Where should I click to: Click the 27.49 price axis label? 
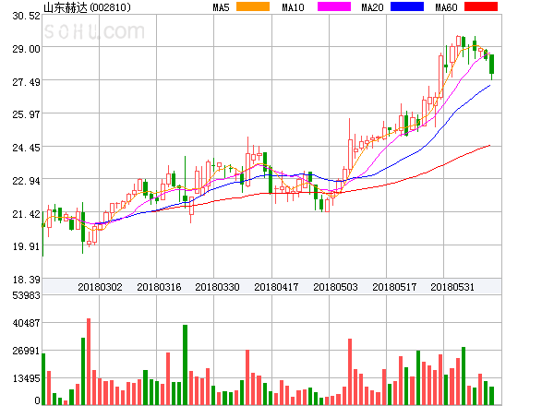26,83
